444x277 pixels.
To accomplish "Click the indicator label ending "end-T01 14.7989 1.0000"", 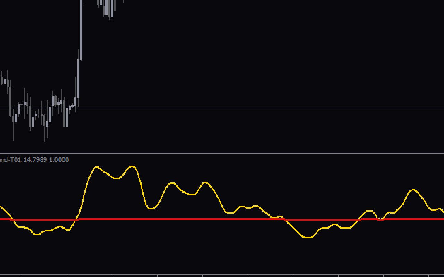I will click(x=34, y=160).
